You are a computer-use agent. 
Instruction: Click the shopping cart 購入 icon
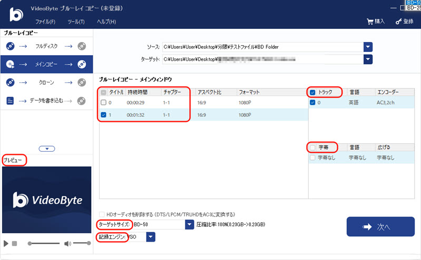(370, 22)
